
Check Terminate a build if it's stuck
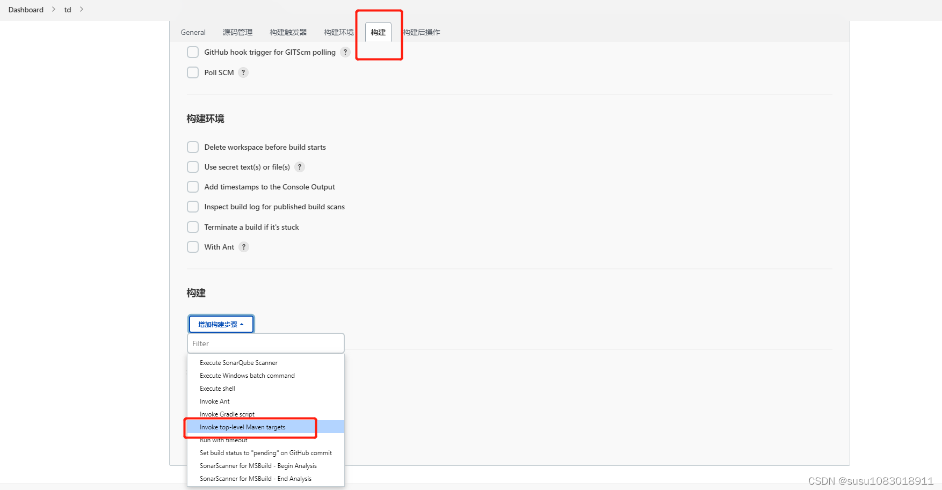coord(193,226)
